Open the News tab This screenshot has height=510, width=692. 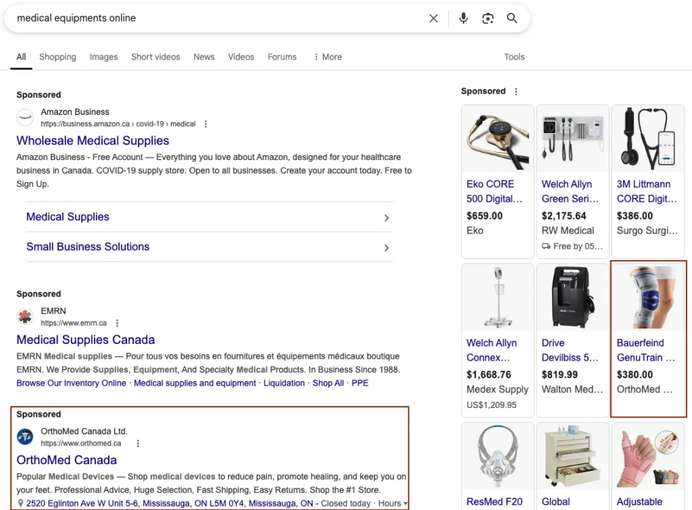tap(204, 57)
